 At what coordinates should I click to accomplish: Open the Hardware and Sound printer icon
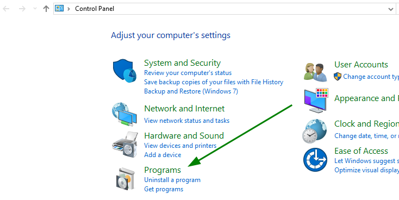coord(124,145)
